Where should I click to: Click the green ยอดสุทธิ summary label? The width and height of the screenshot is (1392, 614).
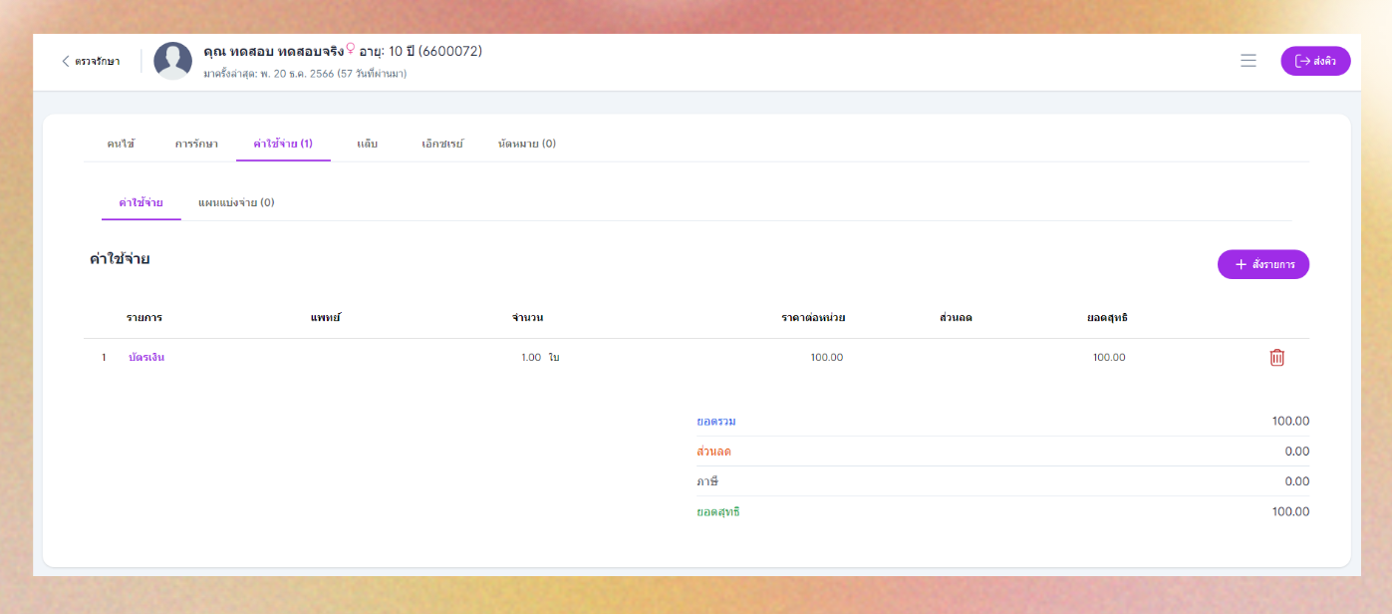718,511
